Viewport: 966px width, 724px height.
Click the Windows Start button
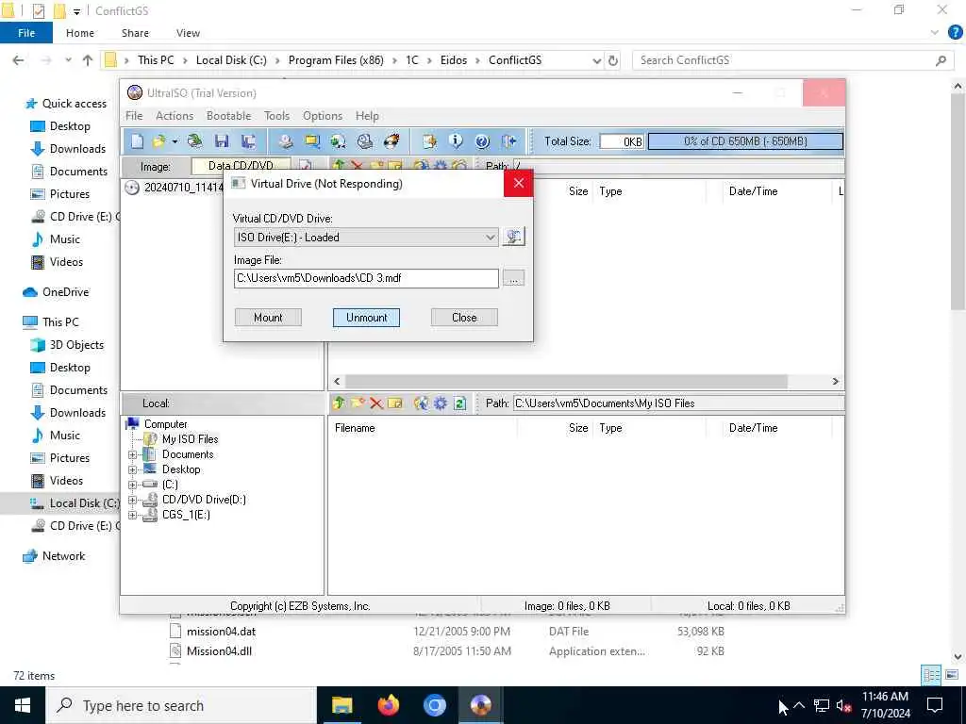pyautogui.click(x=23, y=705)
